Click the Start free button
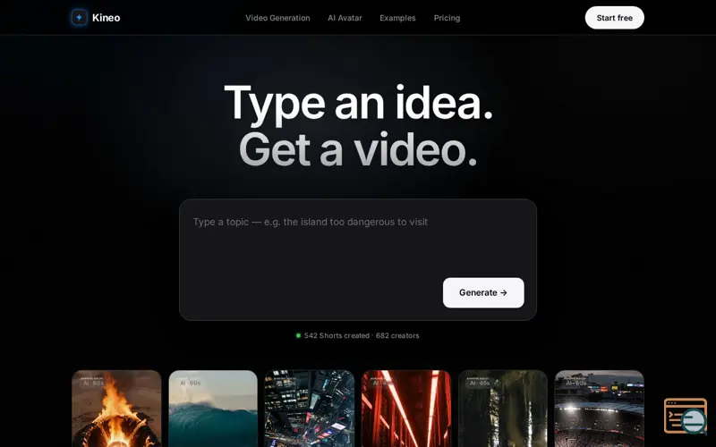Screen dimensions: 716x447 pyautogui.click(x=614, y=18)
